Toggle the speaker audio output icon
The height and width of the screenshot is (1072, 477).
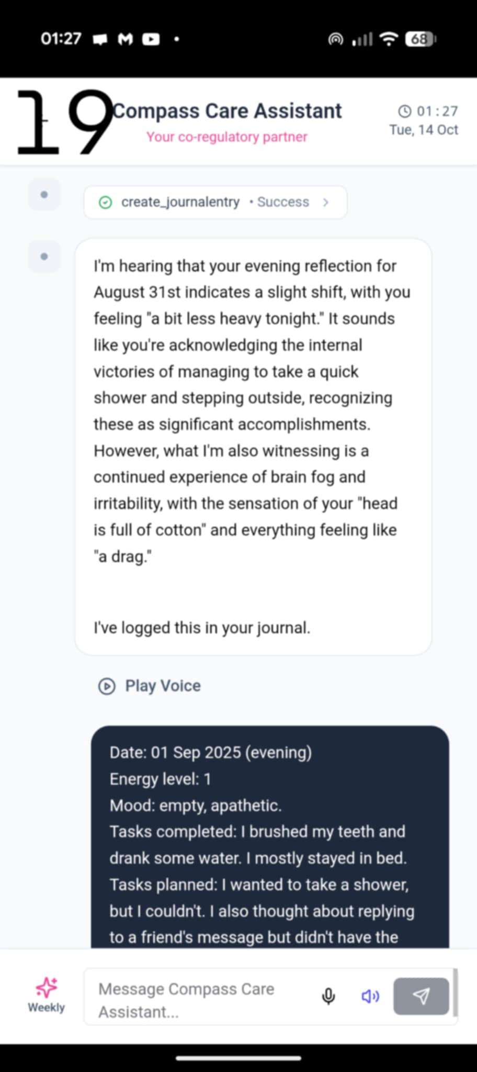[370, 996]
